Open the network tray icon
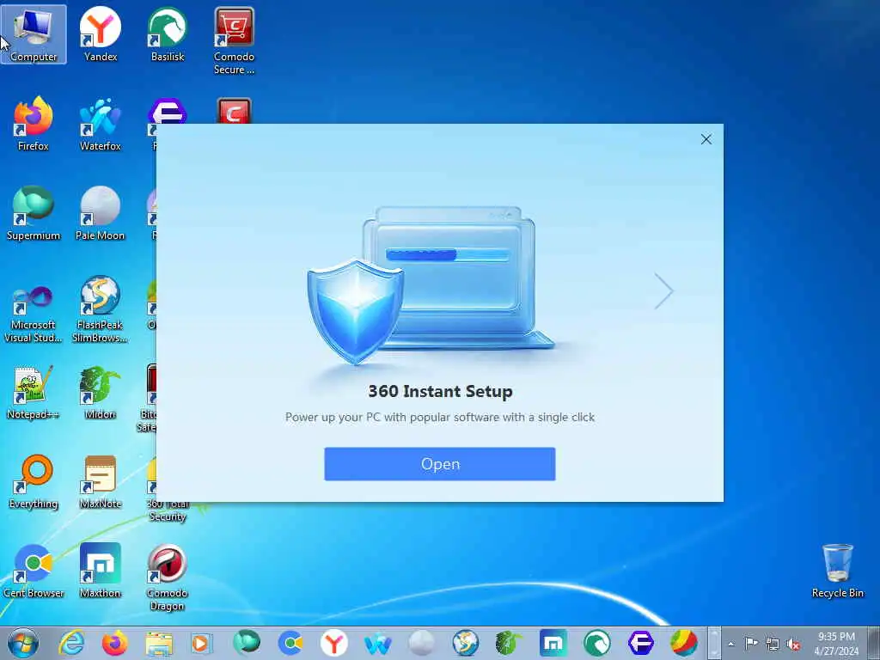Image resolution: width=880 pixels, height=660 pixels. (x=773, y=644)
